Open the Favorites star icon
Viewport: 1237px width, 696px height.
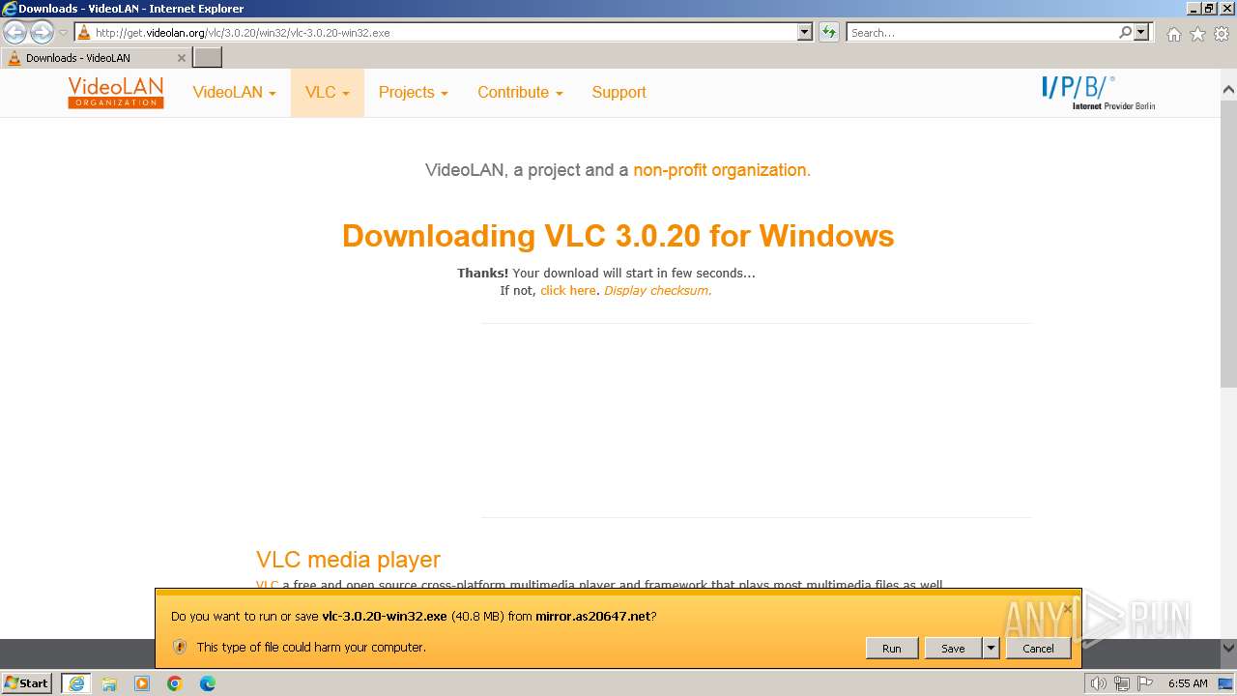click(x=1197, y=34)
